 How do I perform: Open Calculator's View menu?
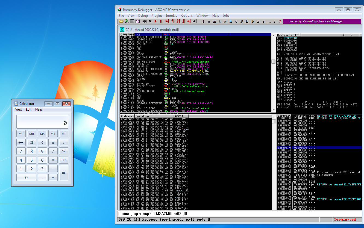coord(19,109)
